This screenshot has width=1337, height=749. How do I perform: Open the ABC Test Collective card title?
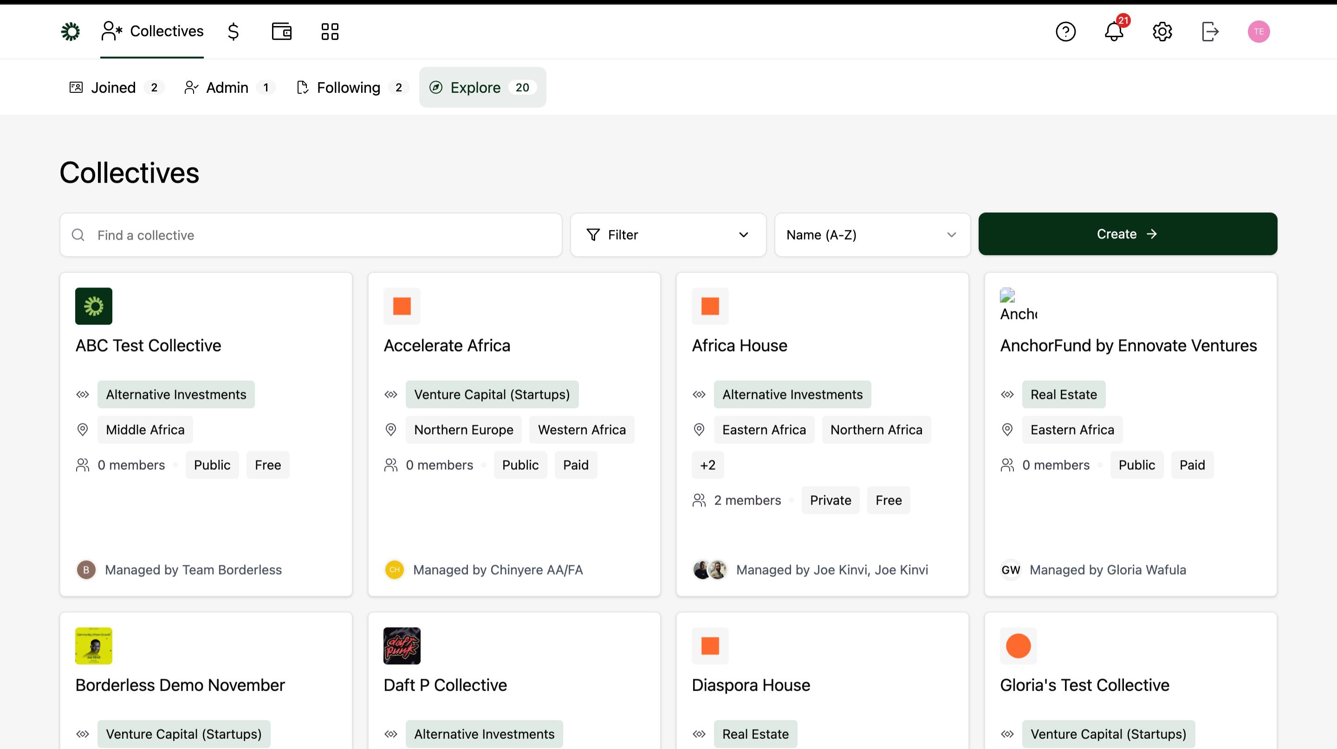click(149, 346)
